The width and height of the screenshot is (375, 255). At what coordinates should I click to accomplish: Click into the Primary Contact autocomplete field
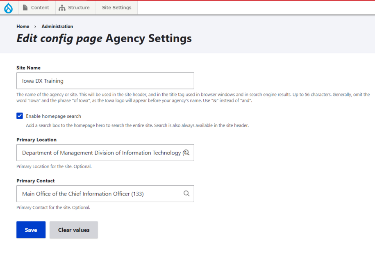pyautogui.click(x=98, y=194)
